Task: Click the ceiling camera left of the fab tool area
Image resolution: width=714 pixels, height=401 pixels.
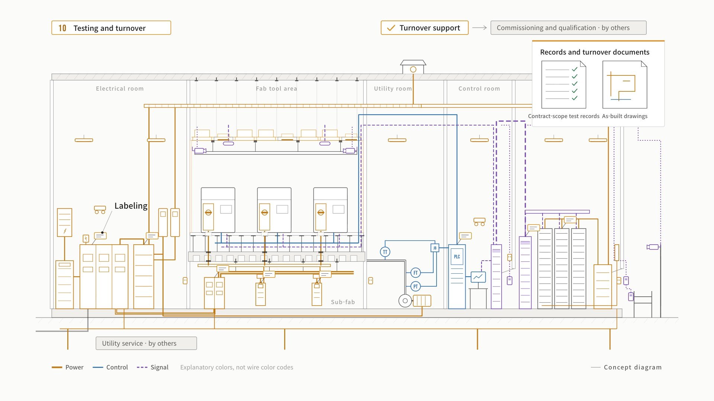Action: click(x=200, y=151)
